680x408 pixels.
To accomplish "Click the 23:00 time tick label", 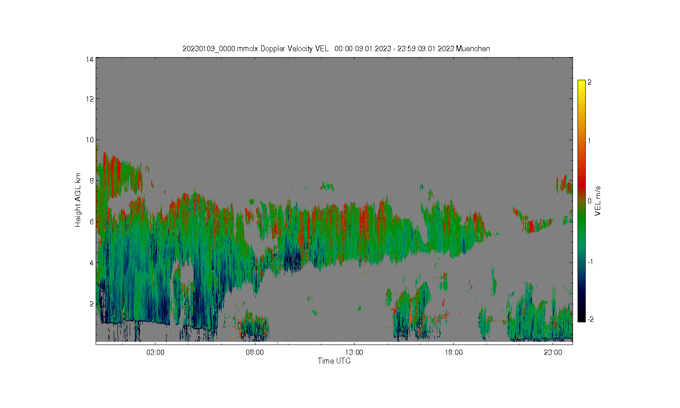I will point(553,352).
